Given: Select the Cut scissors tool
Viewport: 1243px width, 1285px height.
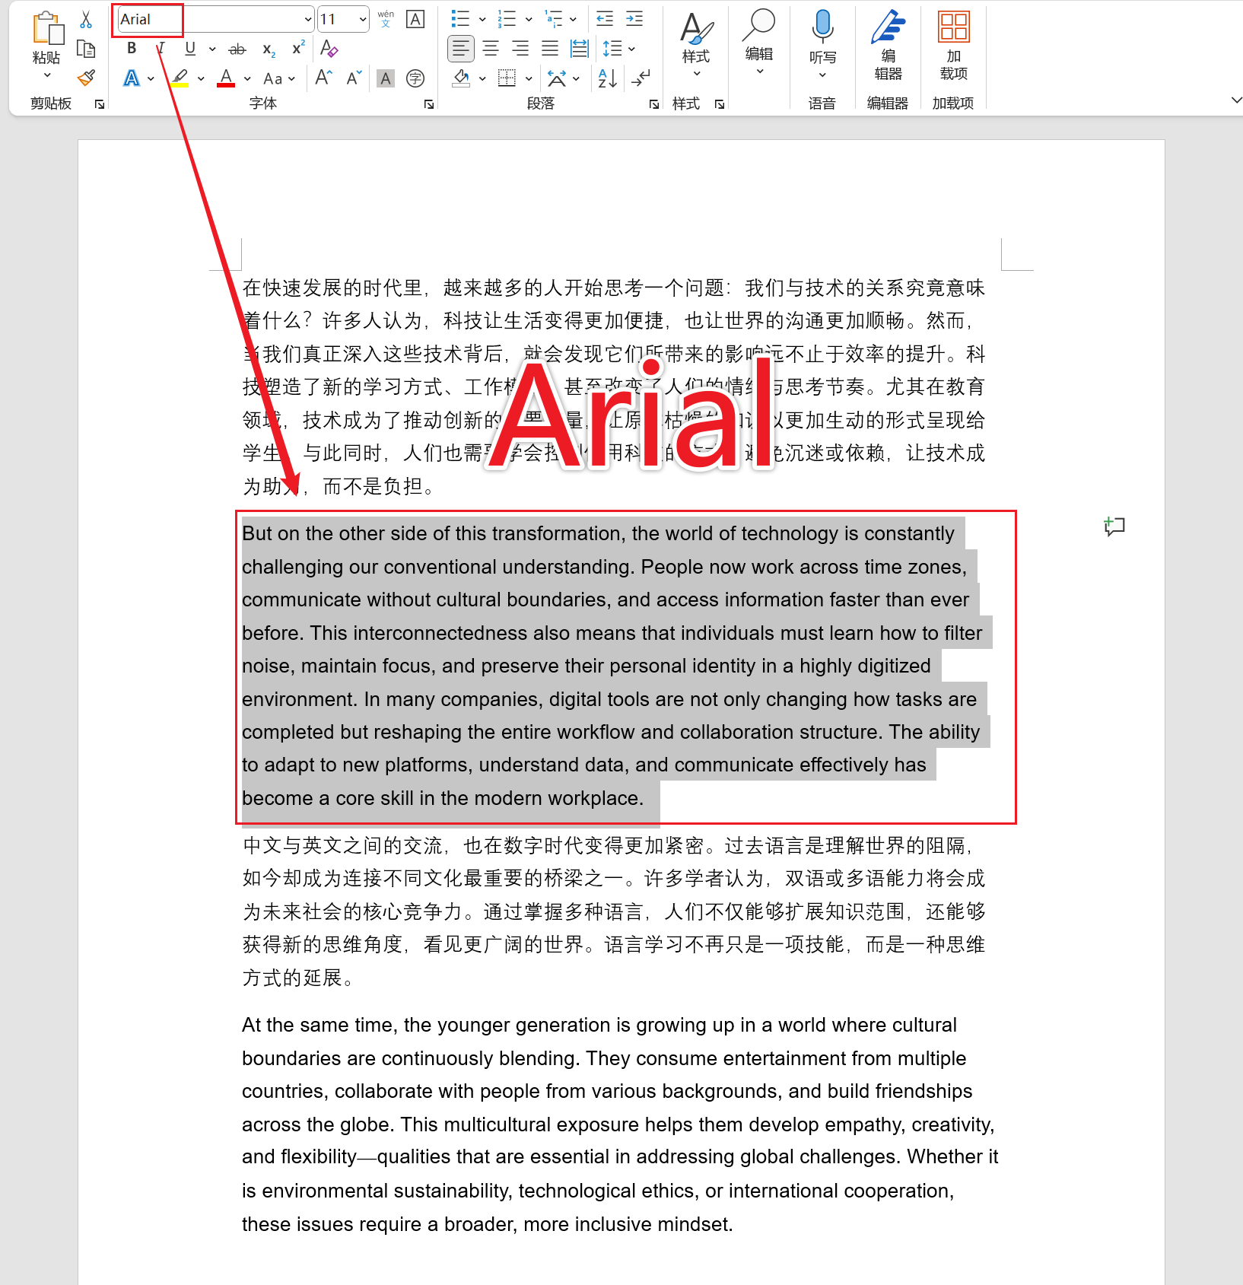Looking at the screenshot, I should click(x=86, y=19).
